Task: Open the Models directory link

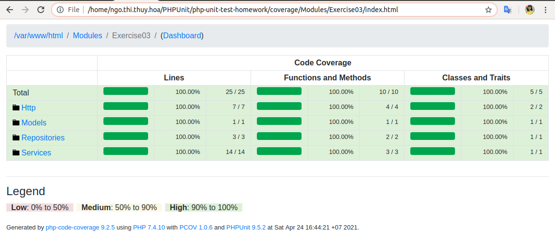Action: 34,123
